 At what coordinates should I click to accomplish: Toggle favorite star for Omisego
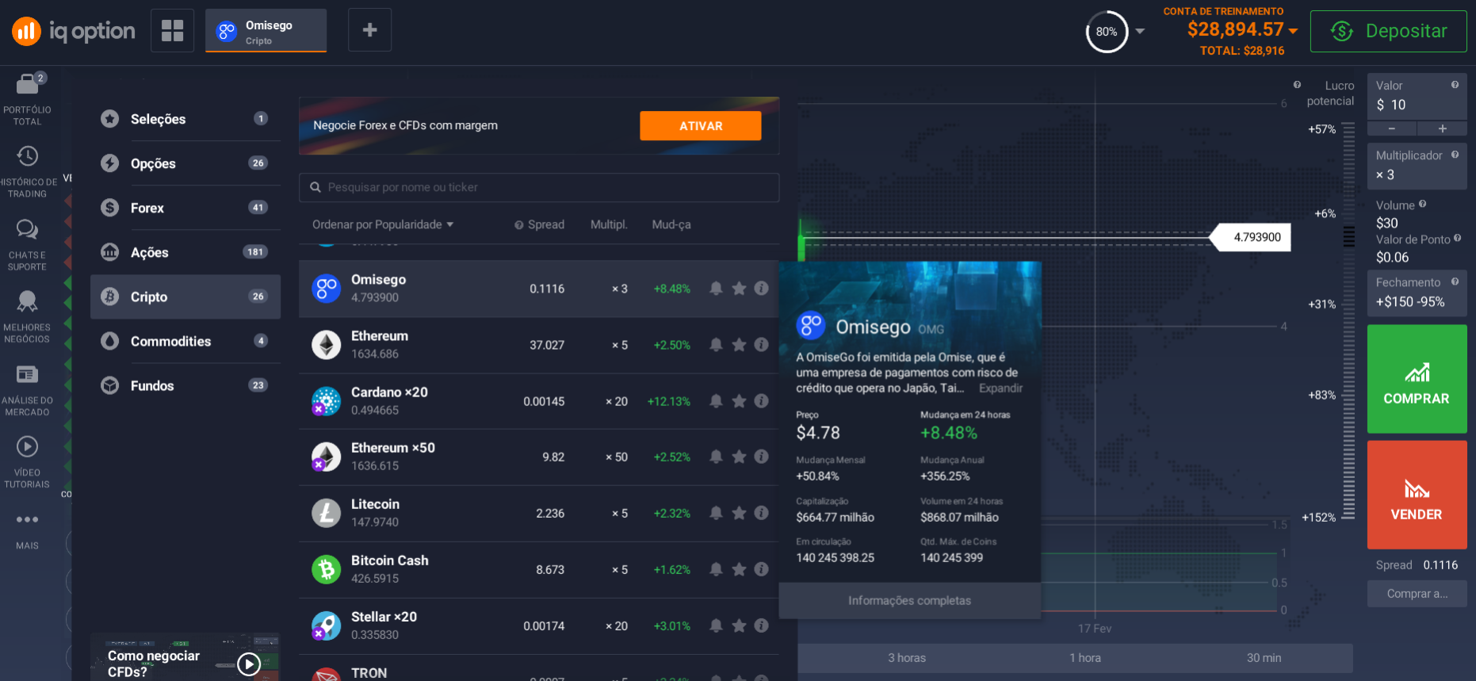pos(739,289)
